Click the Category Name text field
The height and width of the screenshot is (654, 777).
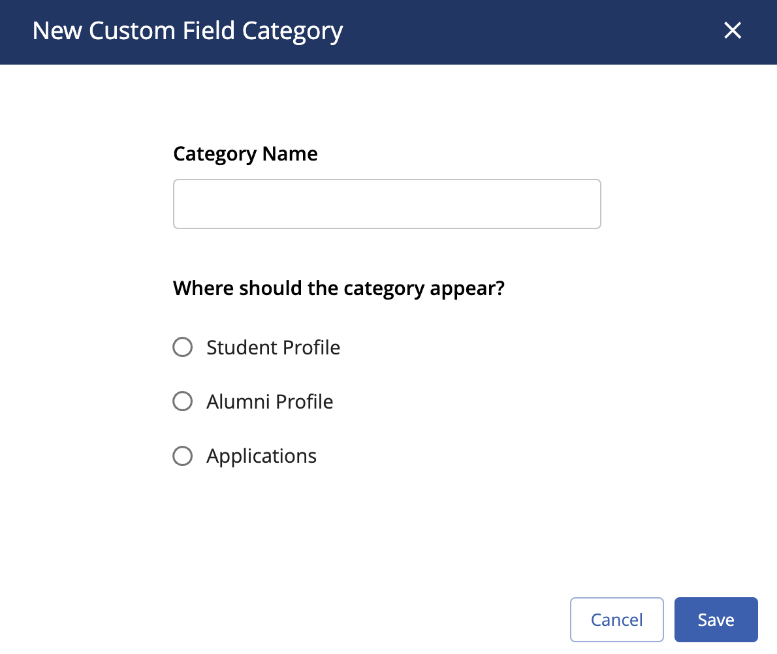click(387, 204)
